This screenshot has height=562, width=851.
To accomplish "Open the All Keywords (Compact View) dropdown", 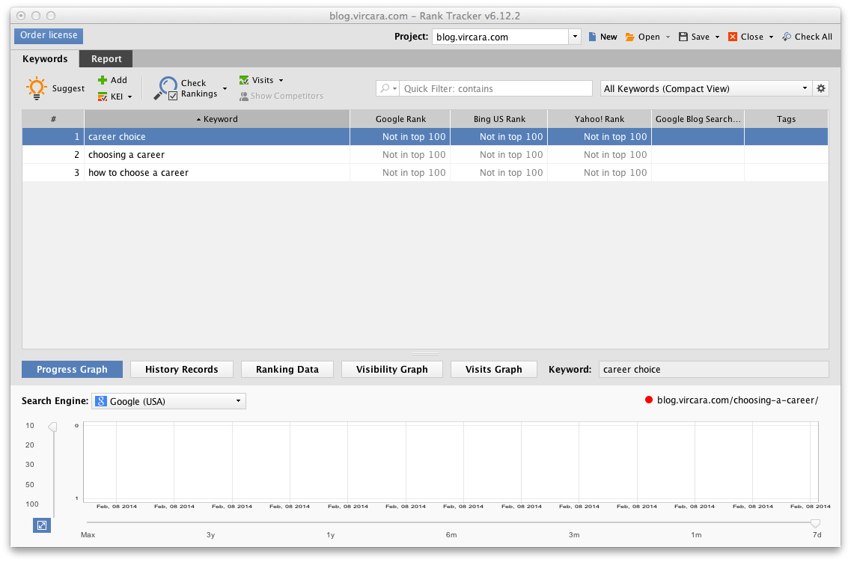I will [706, 88].
